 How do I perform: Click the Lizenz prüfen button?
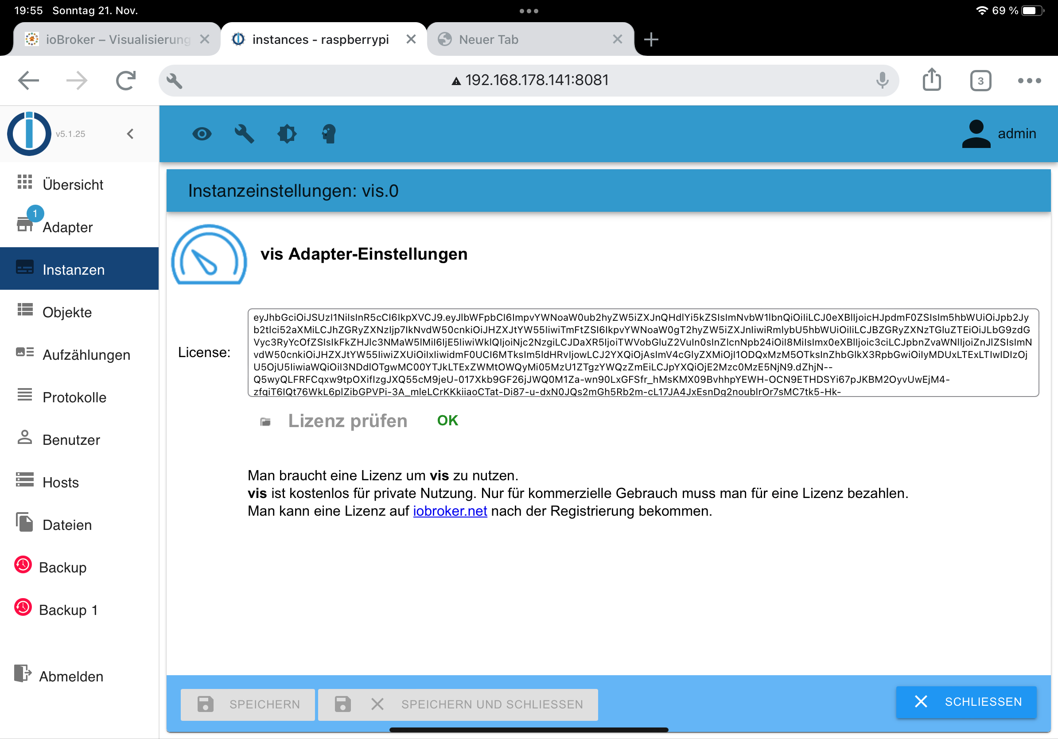[x=347, y=421]
